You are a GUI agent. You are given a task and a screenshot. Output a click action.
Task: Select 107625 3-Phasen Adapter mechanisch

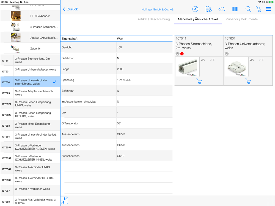point(30,93)
